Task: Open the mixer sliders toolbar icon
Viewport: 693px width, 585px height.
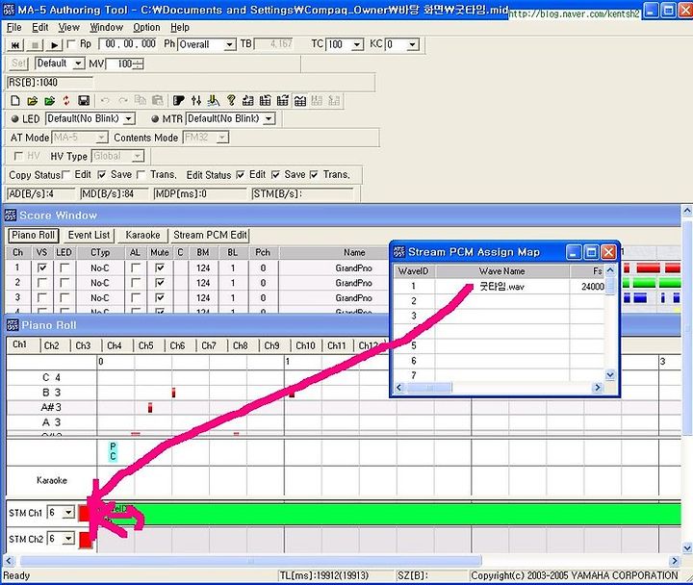Action: click(x=196, y=101)
